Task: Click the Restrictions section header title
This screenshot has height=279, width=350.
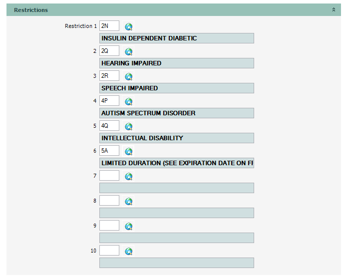Action: tap(31, 10)
